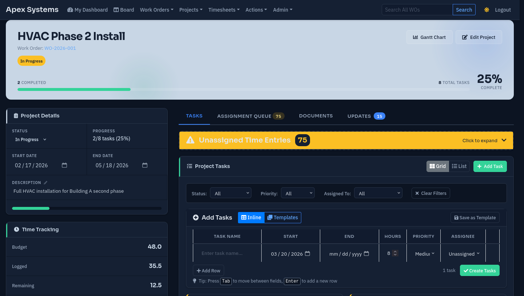This screenshot has width=524, height=296.
Task: Switch to the DOCUMENTS tab
Action: 316,116
